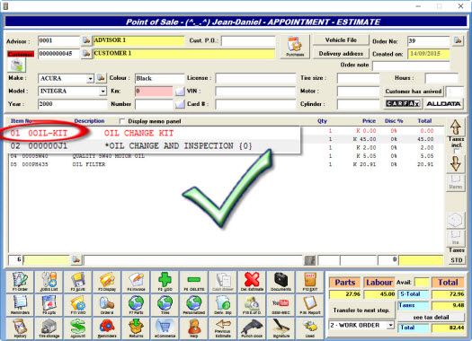Click the F4 Invoice icon

136,282
